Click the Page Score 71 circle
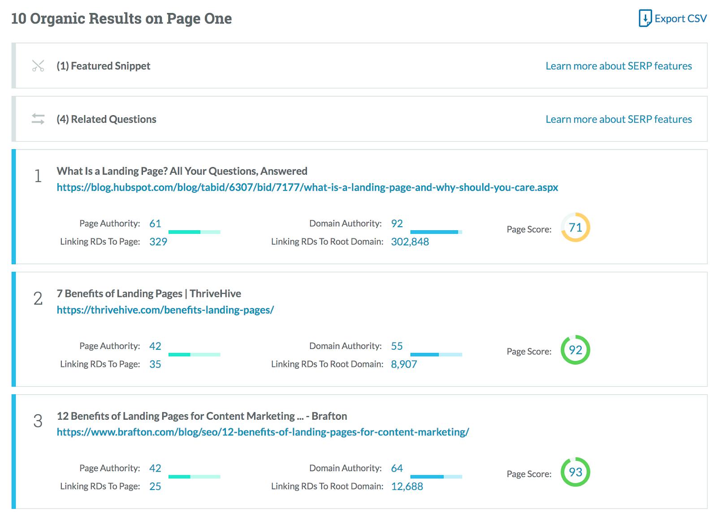This screenshot has height=516, width=717. 575,228
